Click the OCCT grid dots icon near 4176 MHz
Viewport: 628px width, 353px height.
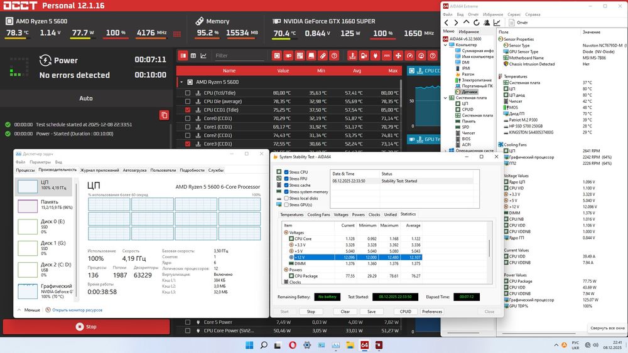click(x=177, y=34)
